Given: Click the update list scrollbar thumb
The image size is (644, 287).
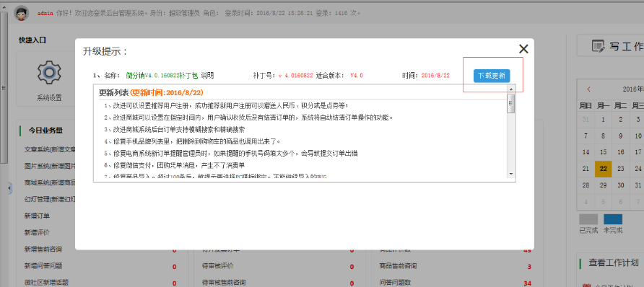Looking at the screenshot, I should tap(511, 103).
